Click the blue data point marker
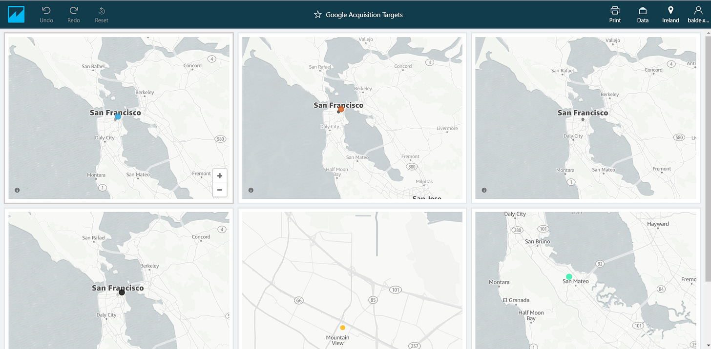Screen dimensions: 711x349 click(118, 116)
